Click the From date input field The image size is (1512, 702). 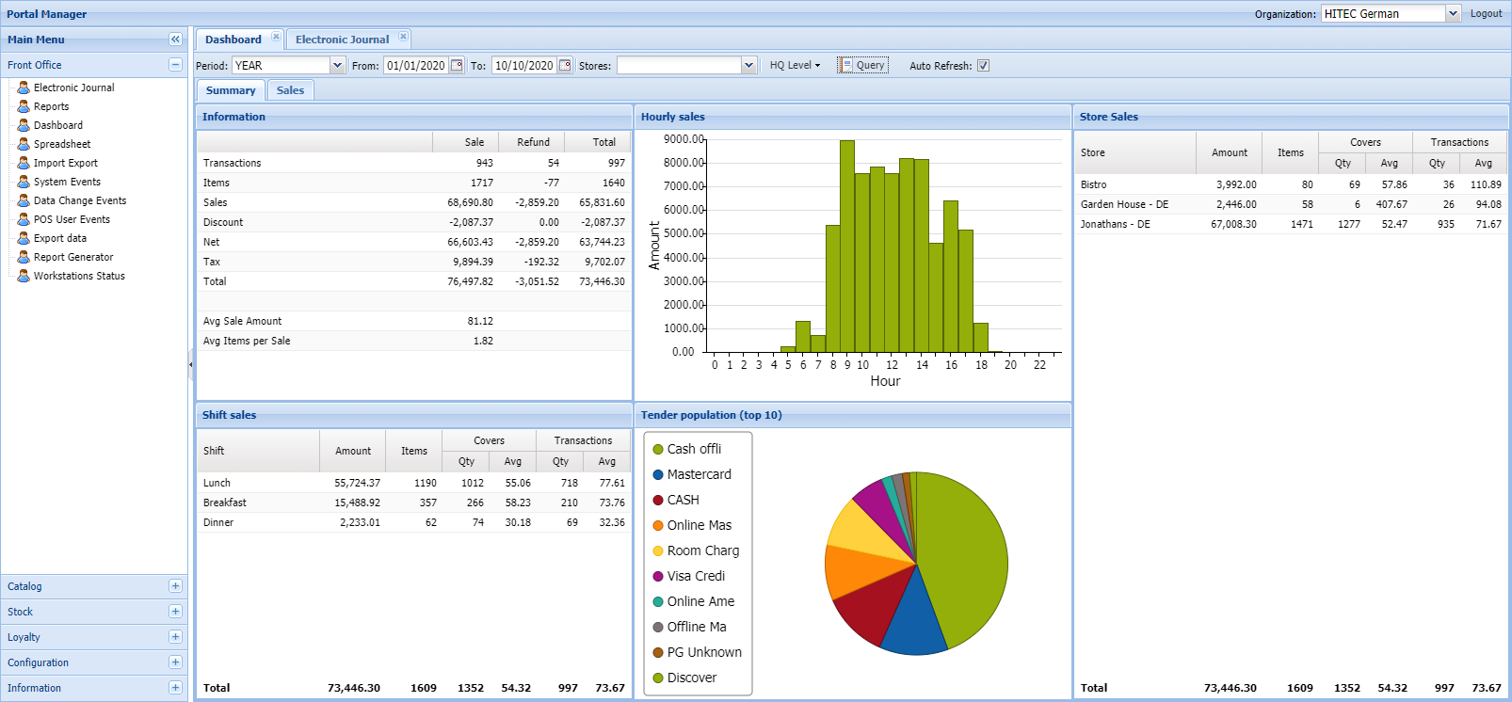(415, 65)
